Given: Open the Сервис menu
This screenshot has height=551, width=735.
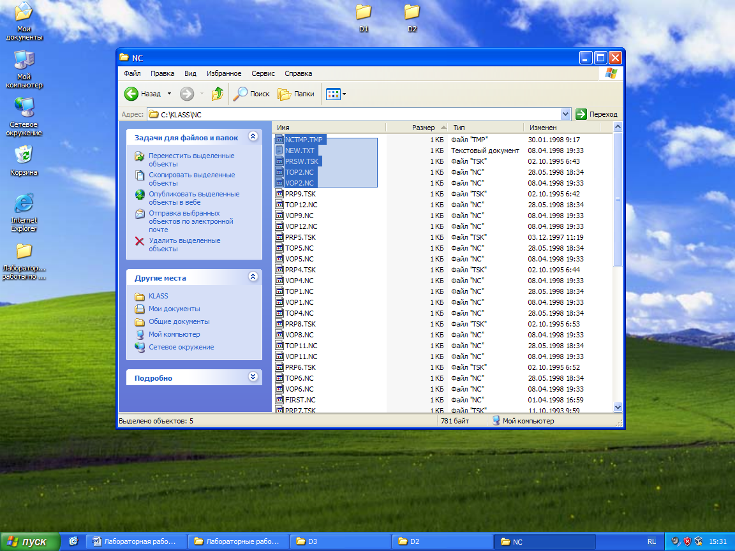Looking at the screenshot, I should [x=263, y=73].
